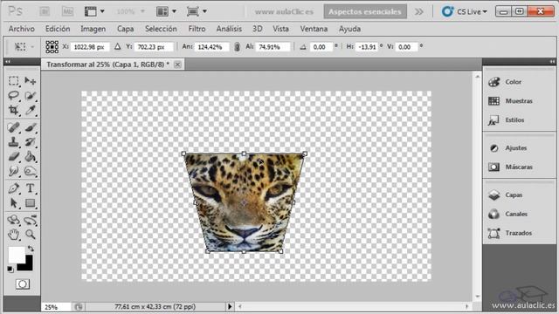The height and width of the screenshot is (314, 559).
Task: Click the Aspectos esenciales workspace button
Action: coord(365,11)
